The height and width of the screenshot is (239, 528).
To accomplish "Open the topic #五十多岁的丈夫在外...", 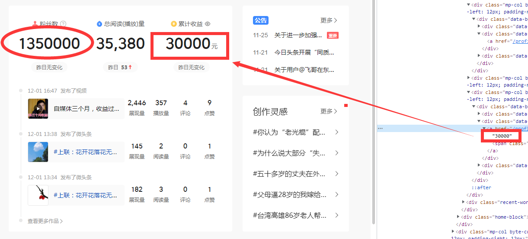I will [290, 174].
